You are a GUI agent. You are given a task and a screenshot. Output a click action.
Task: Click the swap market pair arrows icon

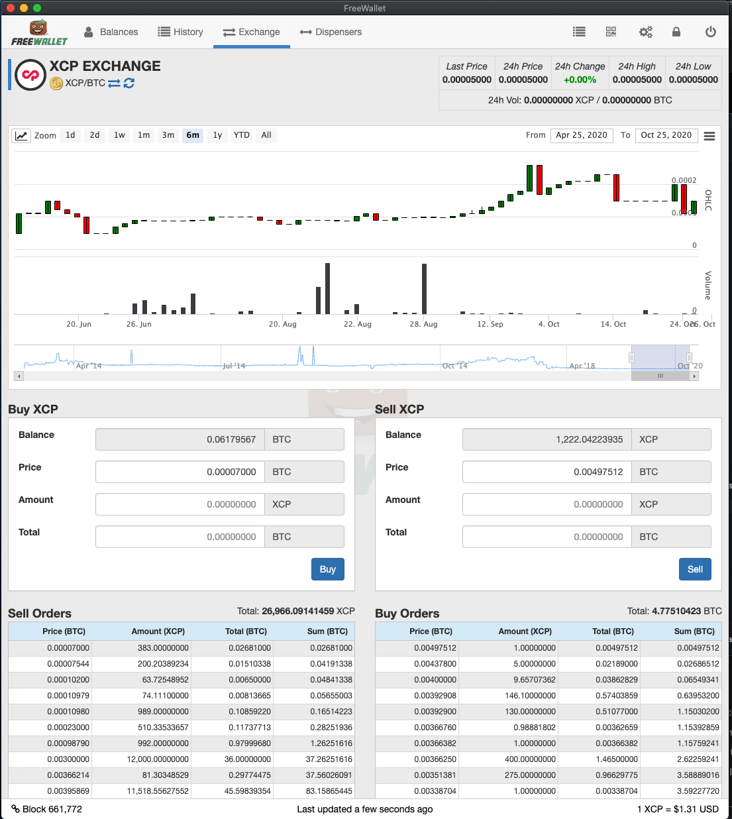[x=114, y=83]
